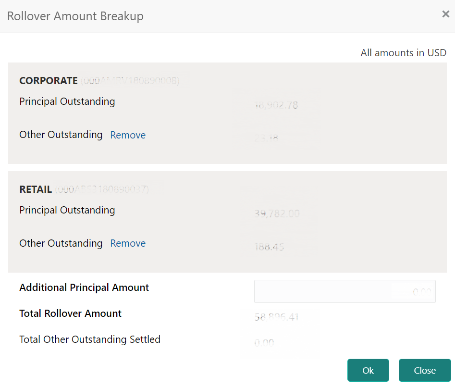This screenshot has height=389, width=455.
Task: Click RETAIL Principal Outstanding label
Action: 67,210
